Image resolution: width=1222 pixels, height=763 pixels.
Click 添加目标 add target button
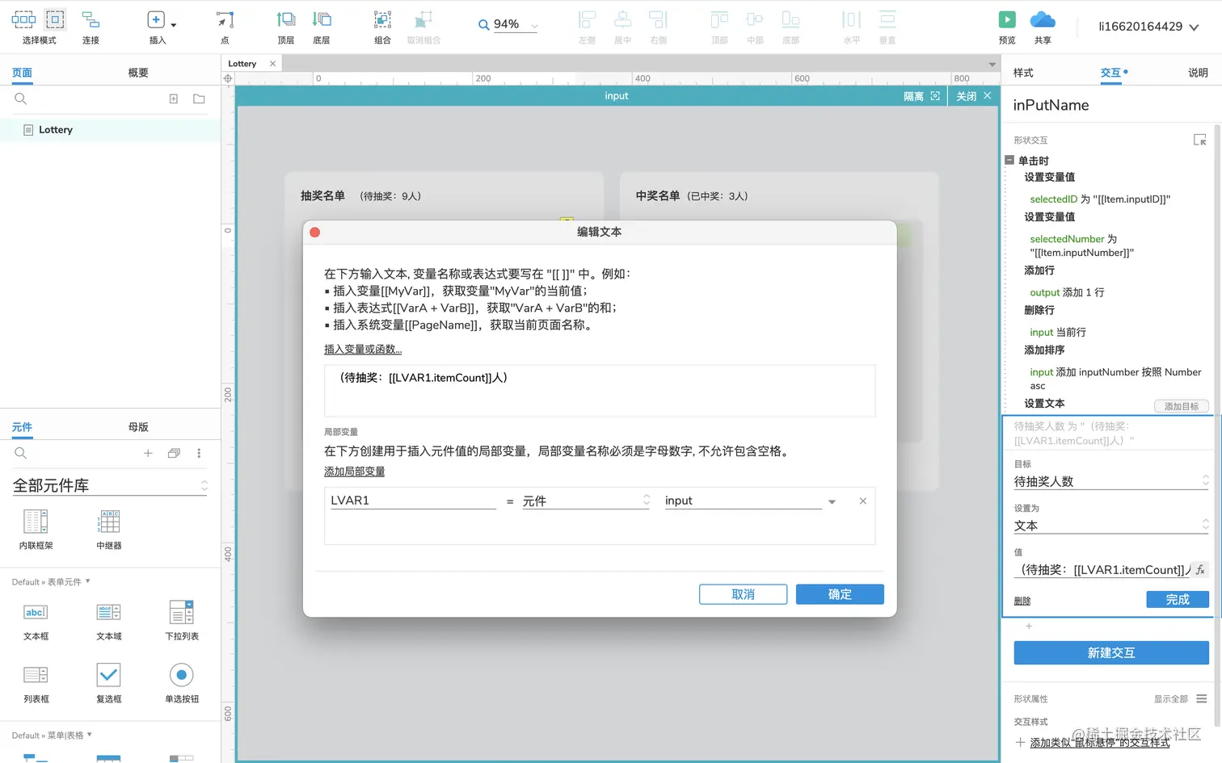(1182, 406)
